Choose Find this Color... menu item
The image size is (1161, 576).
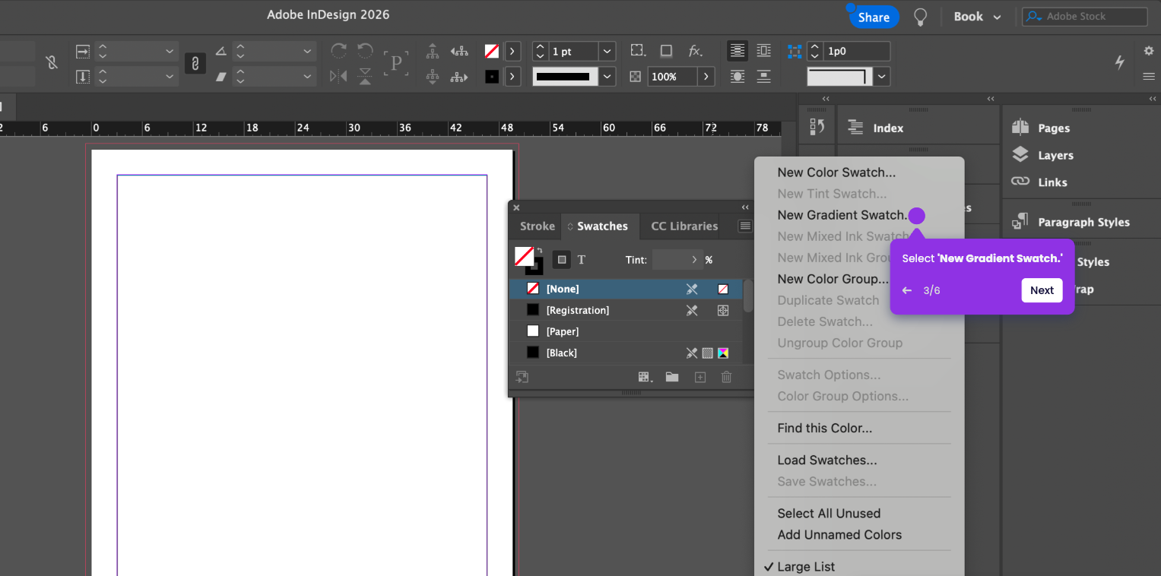pyautogui.click(x=824, y=429)
